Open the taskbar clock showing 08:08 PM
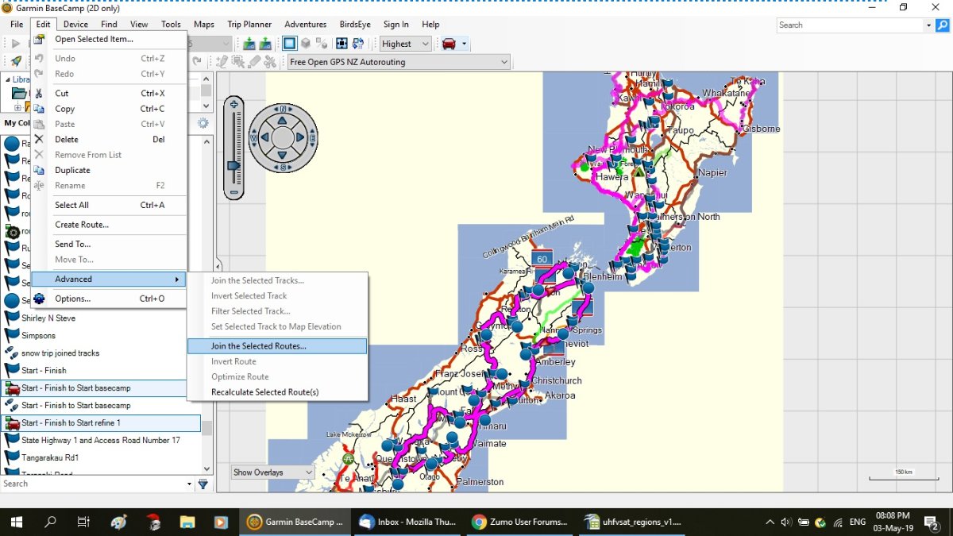This screenshot has height=536, width=953. pos(892,522)
